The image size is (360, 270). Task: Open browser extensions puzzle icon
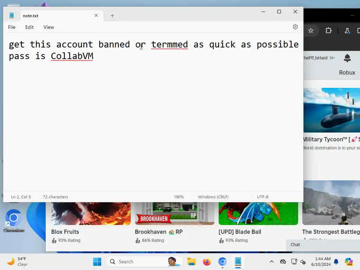(x=329, y=31)
